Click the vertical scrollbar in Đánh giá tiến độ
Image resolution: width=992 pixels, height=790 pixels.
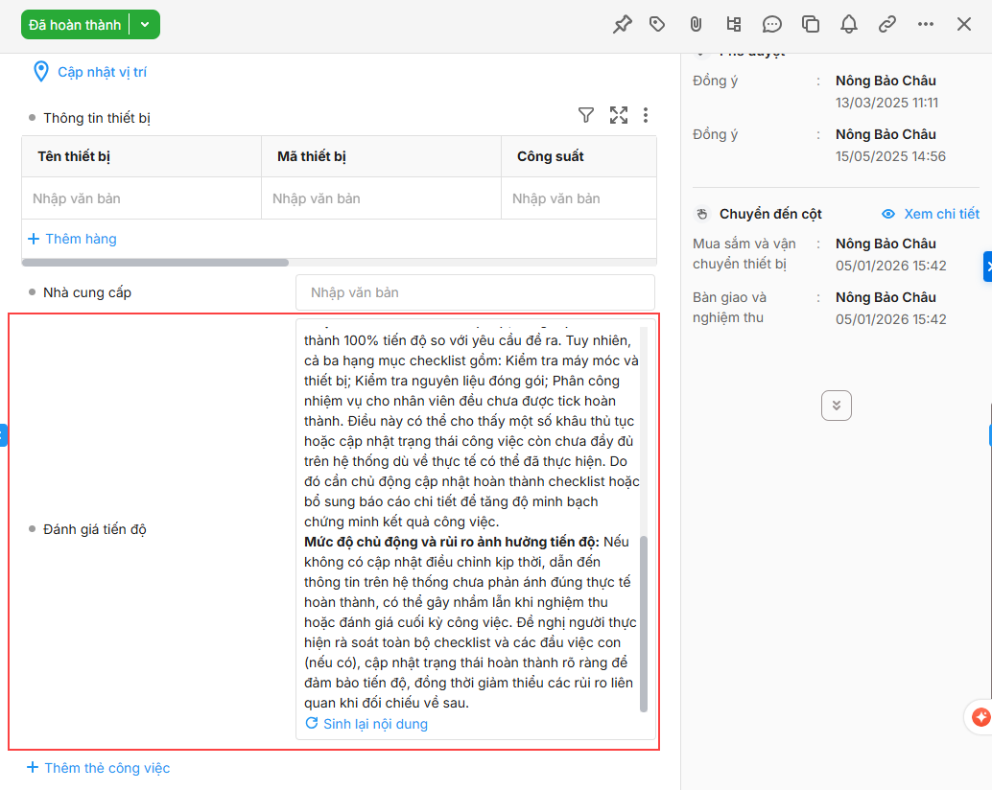pos(644,624)
